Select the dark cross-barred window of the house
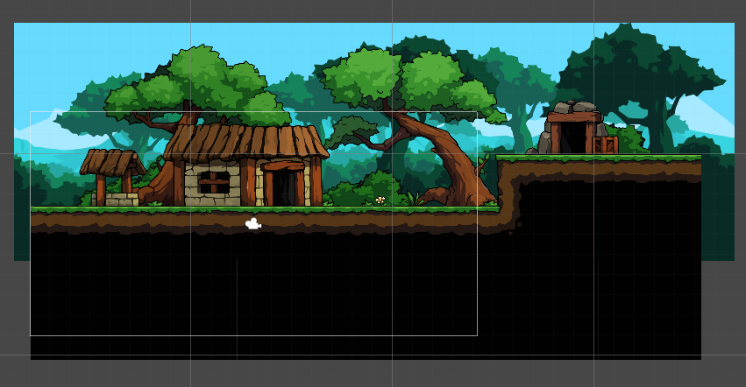The height and width of the screenshot is (387, 746). click(x=214, y=183)
